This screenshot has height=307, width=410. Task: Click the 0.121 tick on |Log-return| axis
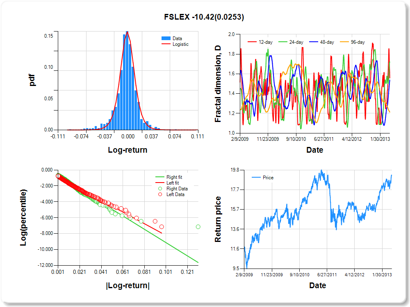tap(187, 272)
